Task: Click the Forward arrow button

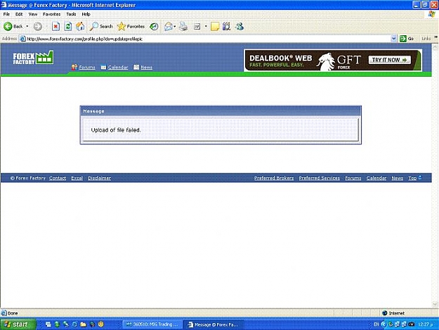Action: coord(38,26)
